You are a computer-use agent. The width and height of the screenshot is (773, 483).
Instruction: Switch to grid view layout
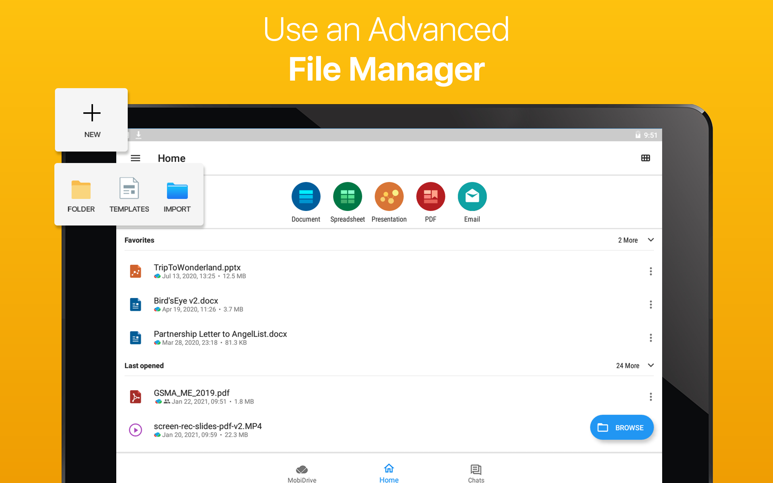(x=646, y=158)
